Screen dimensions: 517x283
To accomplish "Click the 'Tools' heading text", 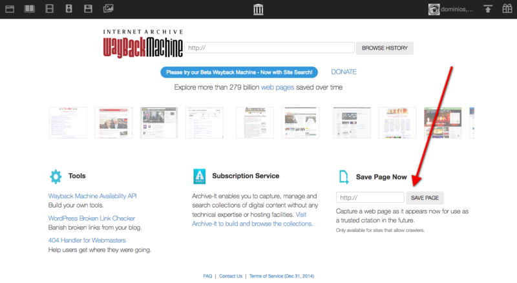I will (x=77, y=176).
